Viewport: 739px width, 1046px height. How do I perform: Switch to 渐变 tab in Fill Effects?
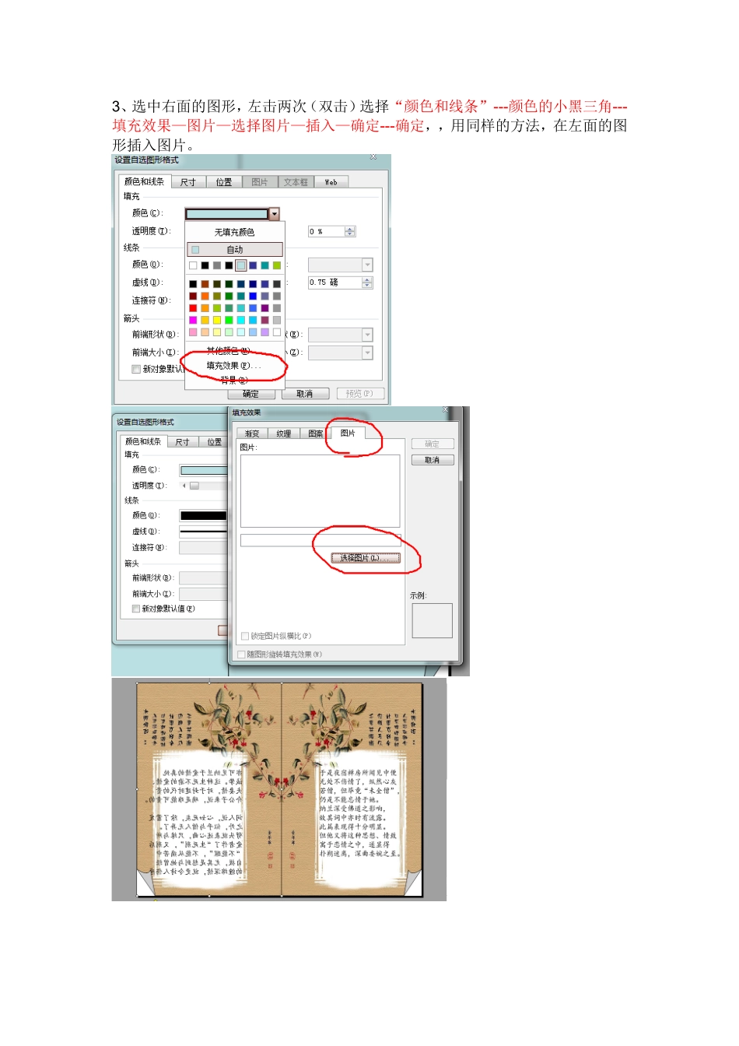(x=252, y=433)
